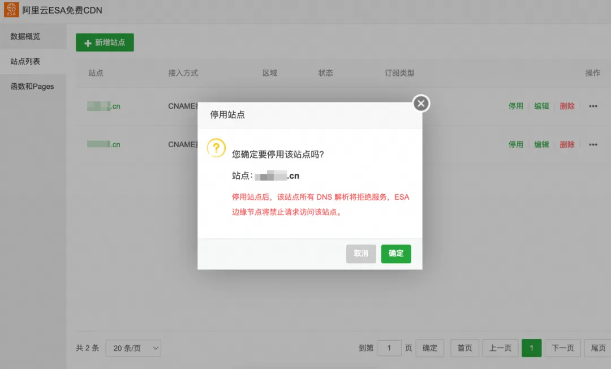This screenshot has height=369, width=611.
Task: Open the 20 条/页 page size dropdown
Action: coord(134,348)
